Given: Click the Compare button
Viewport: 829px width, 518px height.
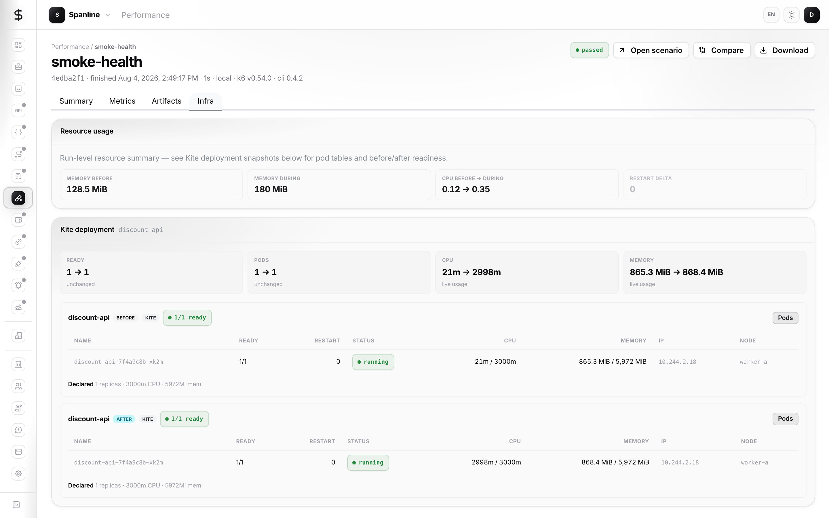Looking at the screenshot, I should pyautogui.click(x=722, y=50).
